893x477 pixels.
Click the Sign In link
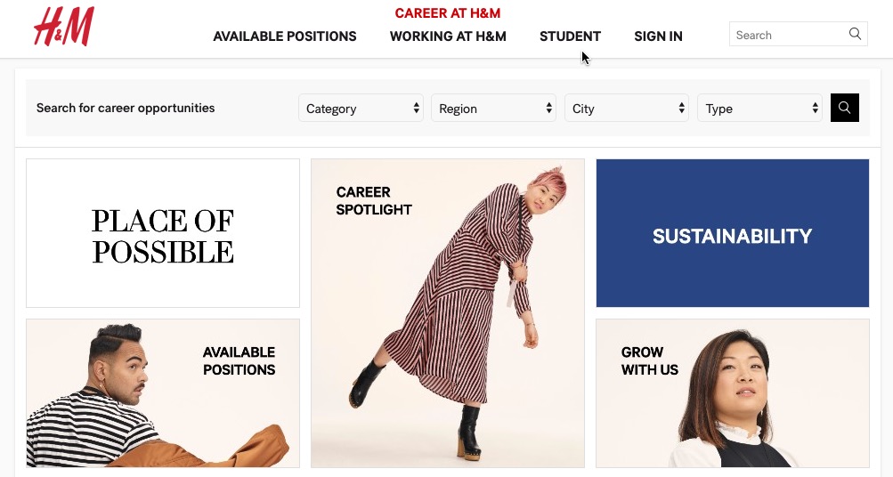658,36
